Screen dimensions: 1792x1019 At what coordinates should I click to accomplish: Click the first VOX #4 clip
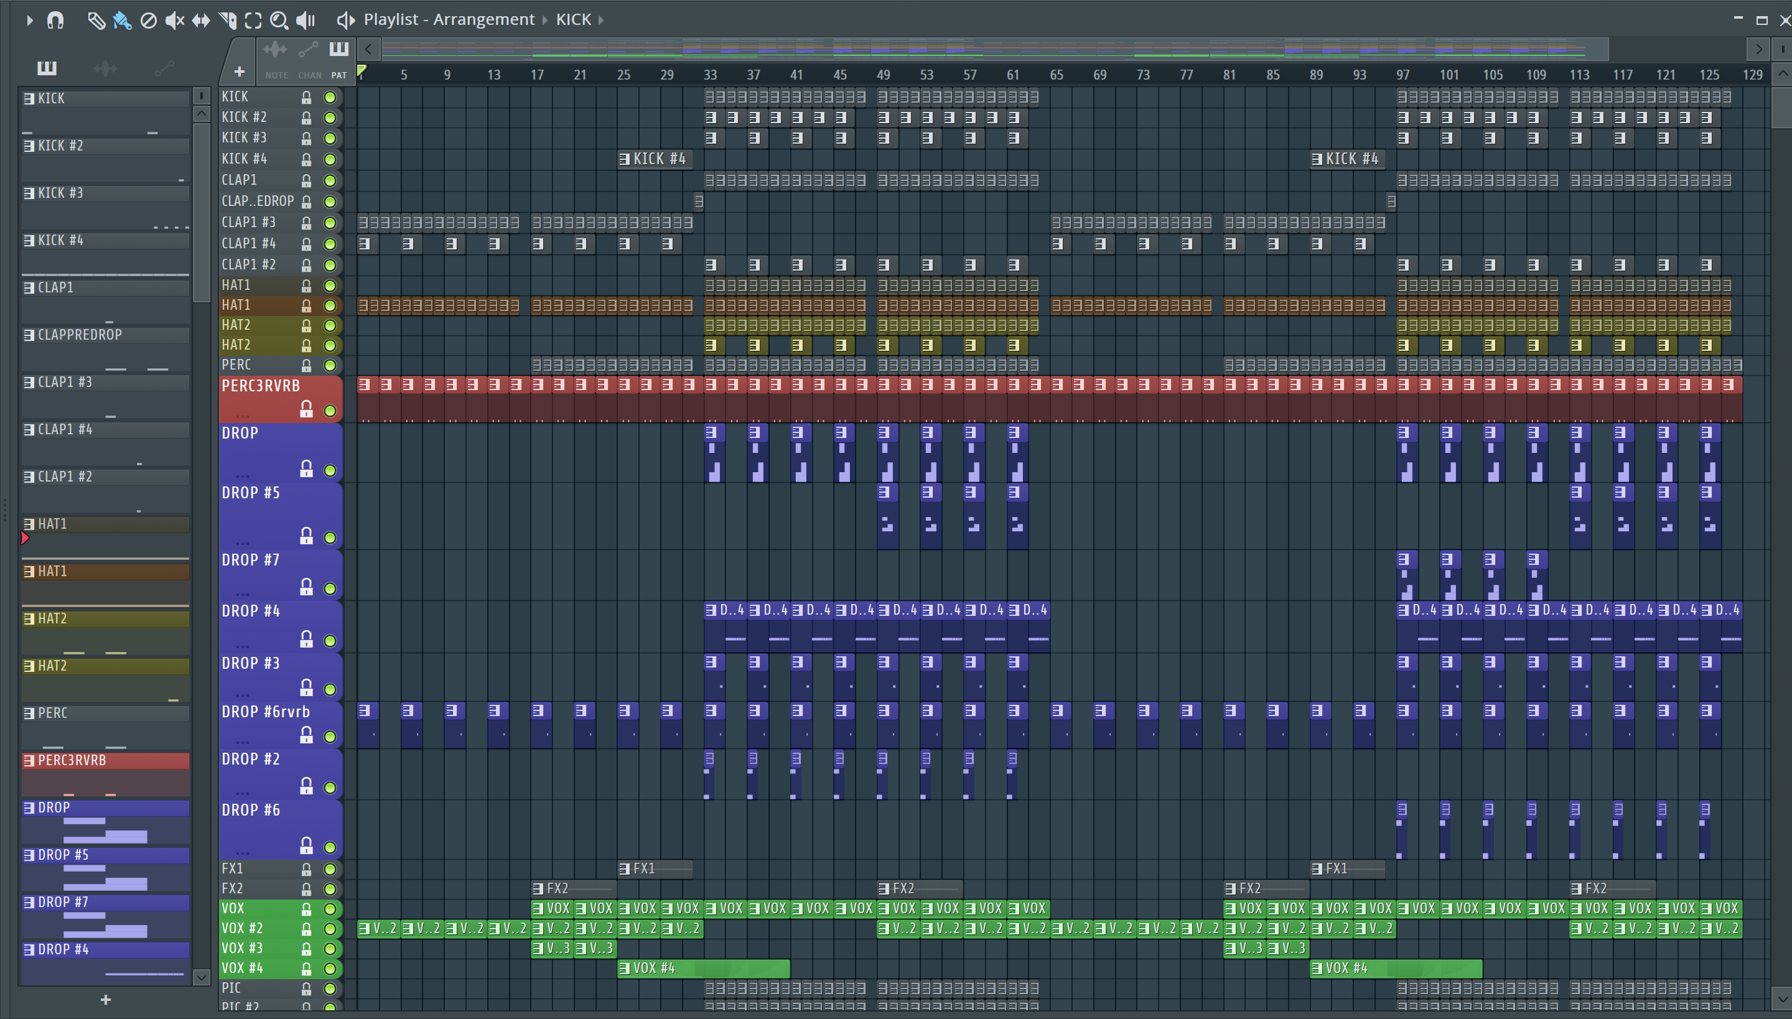[704, 969]
